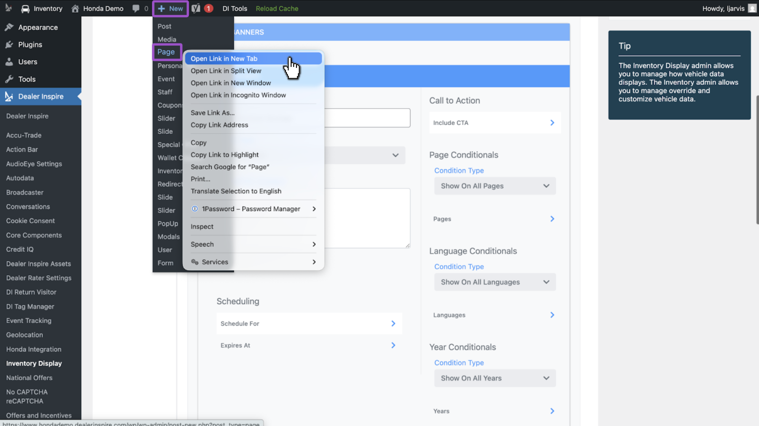Click the red notification badge showing 1

click(209, 9)
